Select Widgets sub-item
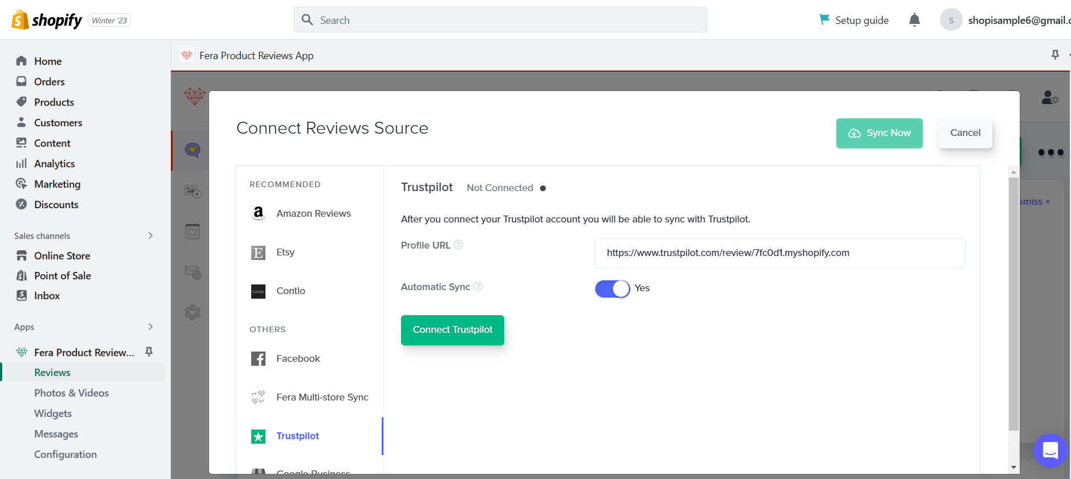Screen dimensions: 1071x479 tap(53, 413)
